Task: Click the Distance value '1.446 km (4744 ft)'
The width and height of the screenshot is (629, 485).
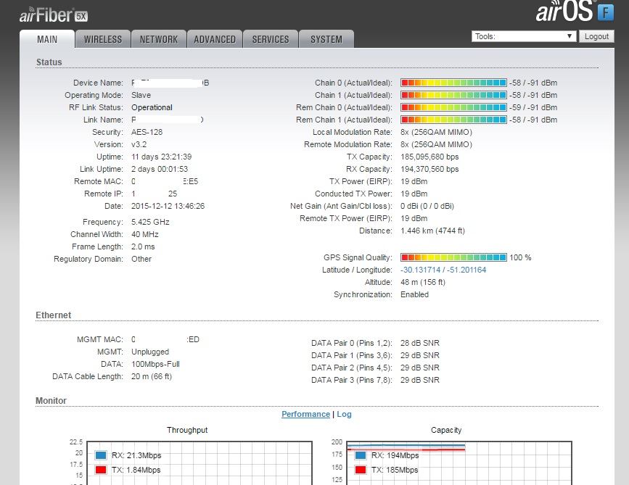Action: [x=433, y=231]
